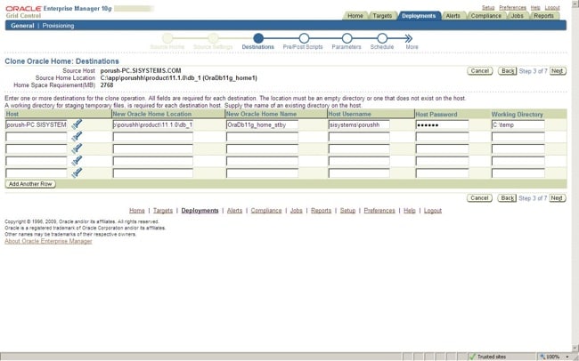
Task: Click the top Next button
Action: click(x=558, y=71)
